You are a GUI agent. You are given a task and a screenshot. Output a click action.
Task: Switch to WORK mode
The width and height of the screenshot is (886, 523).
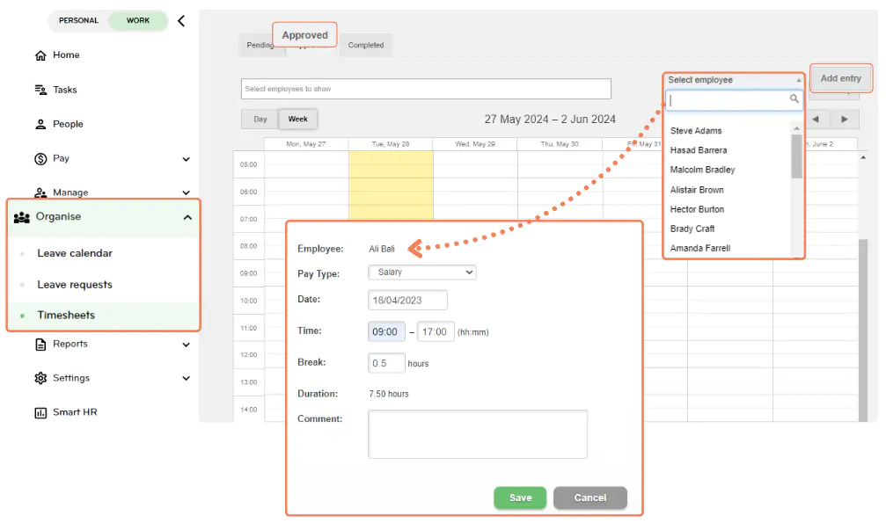tap(138, 20)
